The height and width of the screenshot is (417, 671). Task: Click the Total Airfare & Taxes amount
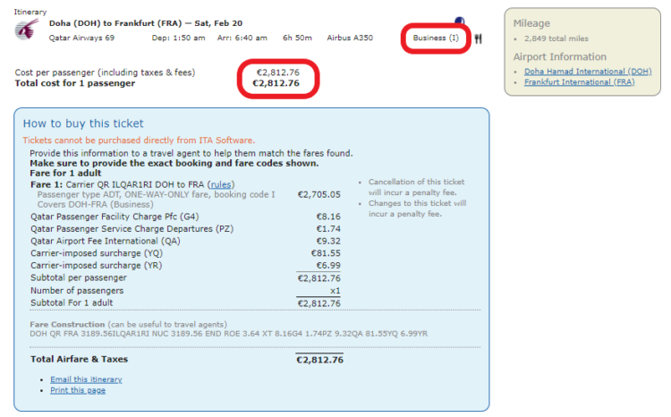coord(319,360)
